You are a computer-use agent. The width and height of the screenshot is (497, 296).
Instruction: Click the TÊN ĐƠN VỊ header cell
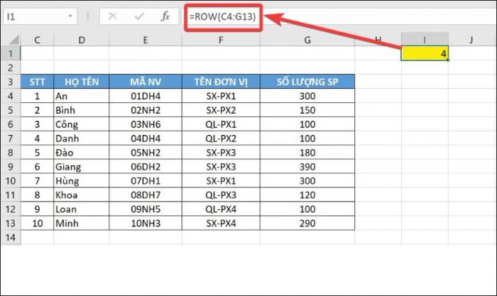(x=221, y=82)
